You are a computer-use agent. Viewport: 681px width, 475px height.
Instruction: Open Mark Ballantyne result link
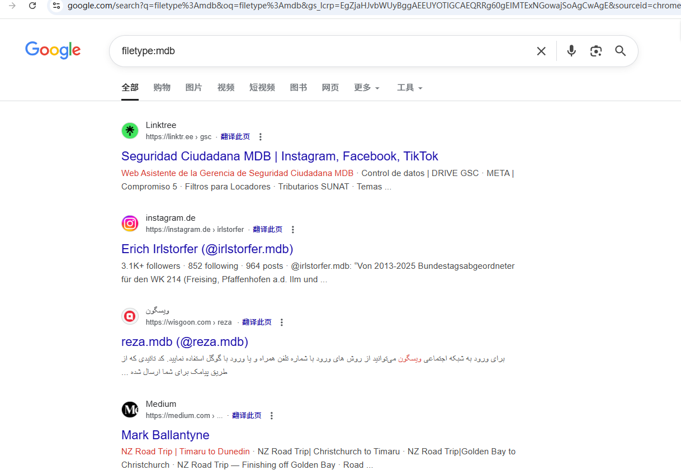coord(165,435)
